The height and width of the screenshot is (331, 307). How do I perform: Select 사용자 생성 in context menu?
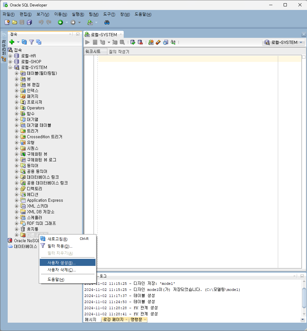(x=68, y=263)
